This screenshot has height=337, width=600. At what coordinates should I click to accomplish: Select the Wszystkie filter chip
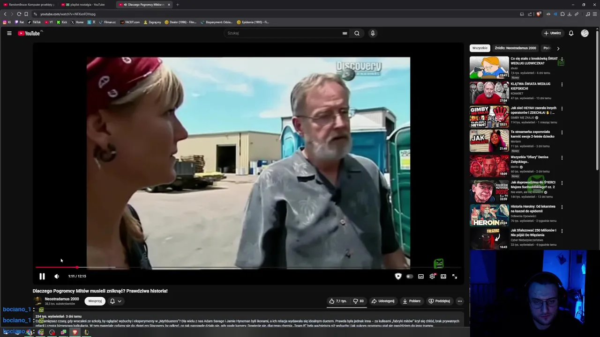tap(480, 48)
